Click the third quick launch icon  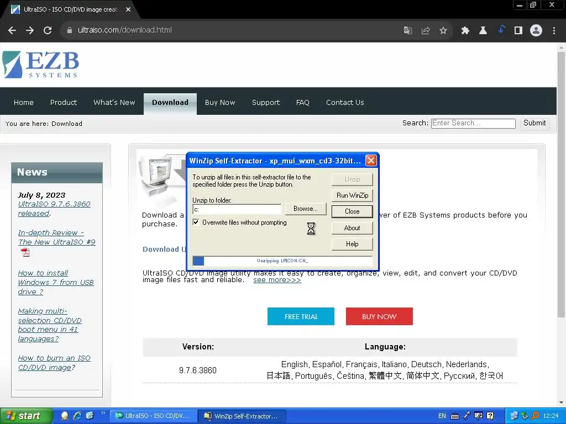[90, 416]
